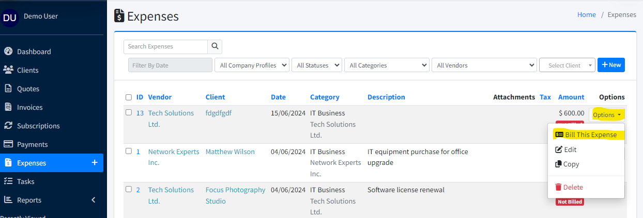
Task: Click the Search Expenses input field
Action: coord(165,46)
